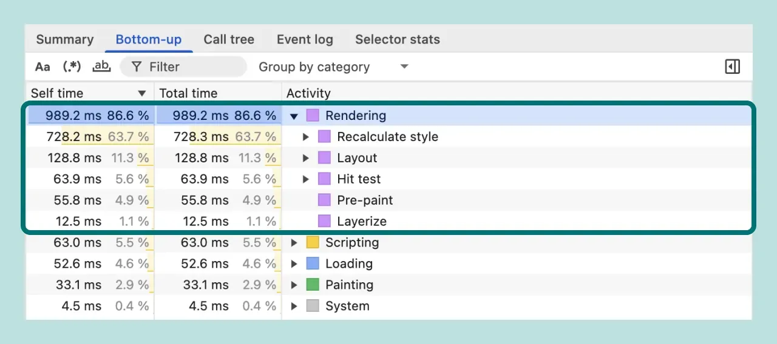This screenshot has width=777, height=344.
Task: Enable the regular expression (.*) filter
Action: (x=72, y=67)
